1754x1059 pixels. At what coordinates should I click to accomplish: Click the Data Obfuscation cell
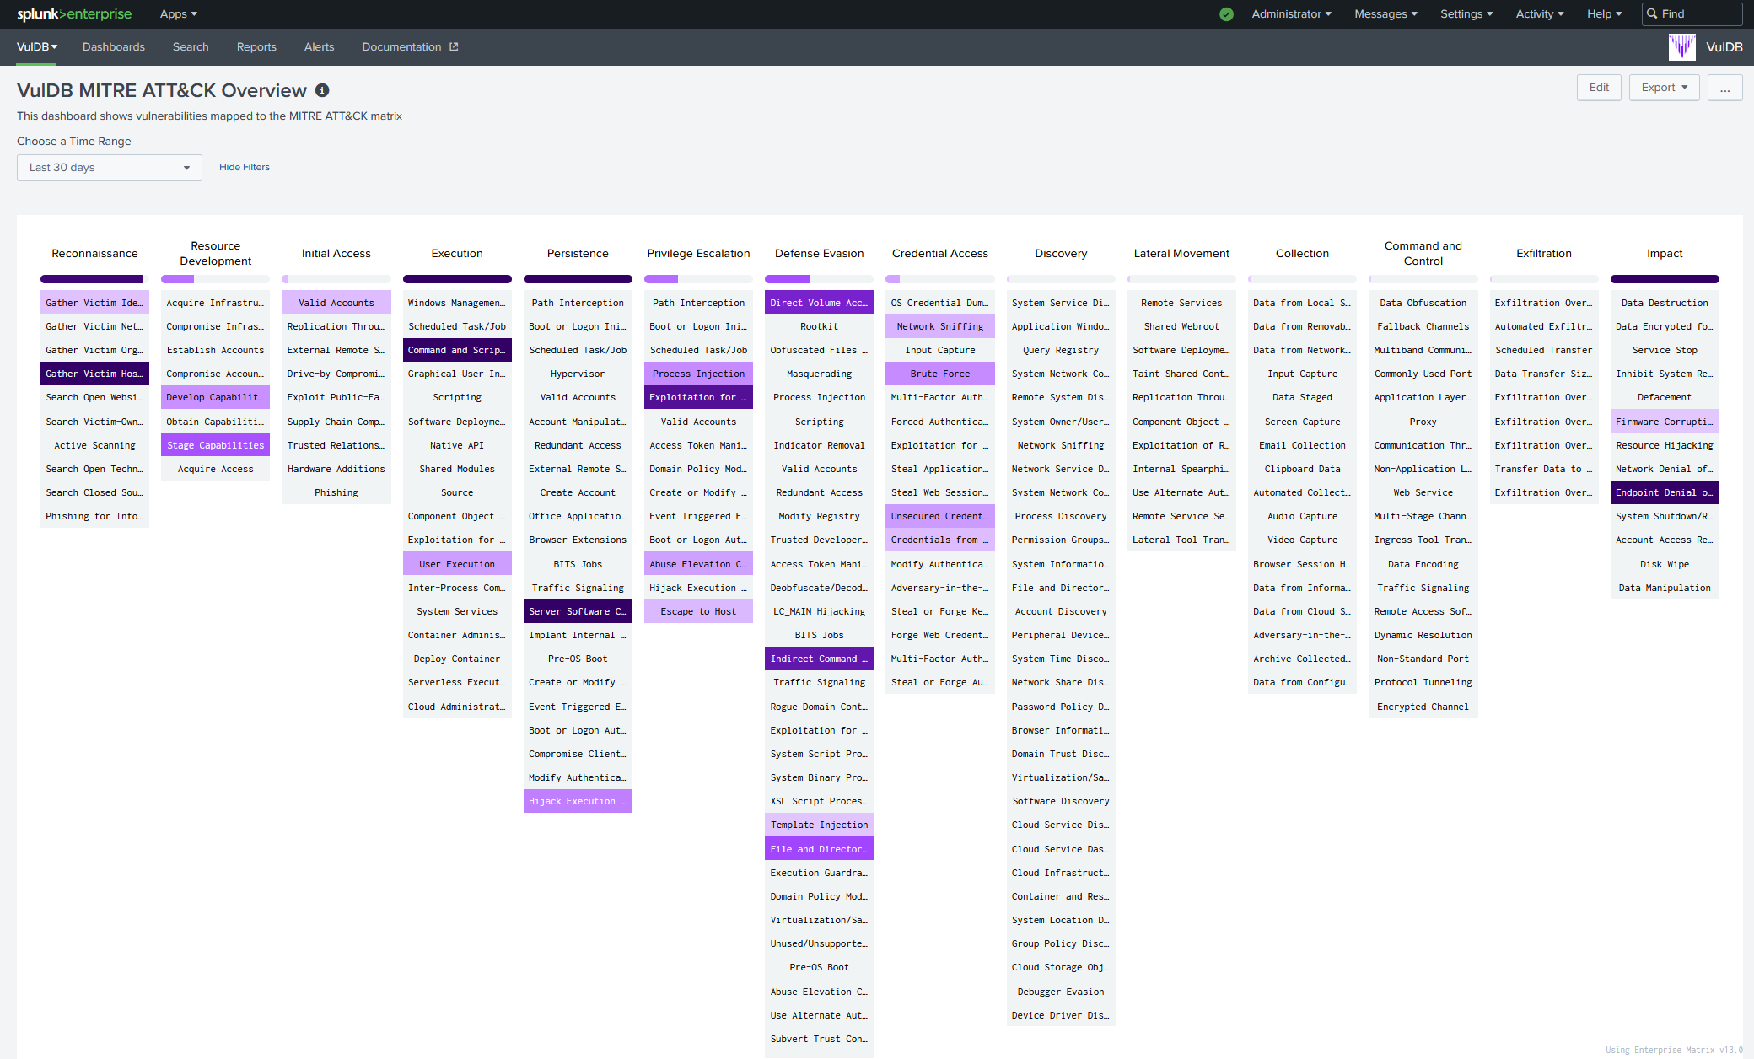point(1423,303)
